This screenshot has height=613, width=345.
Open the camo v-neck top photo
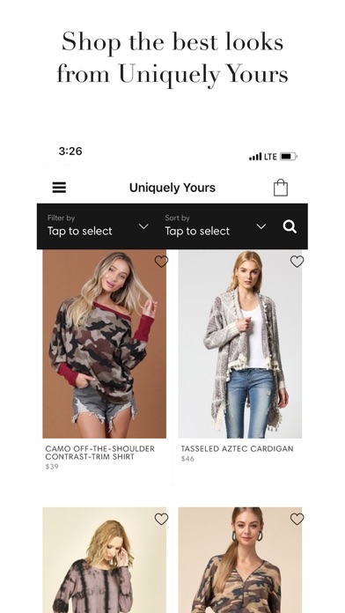pos(240,560)
